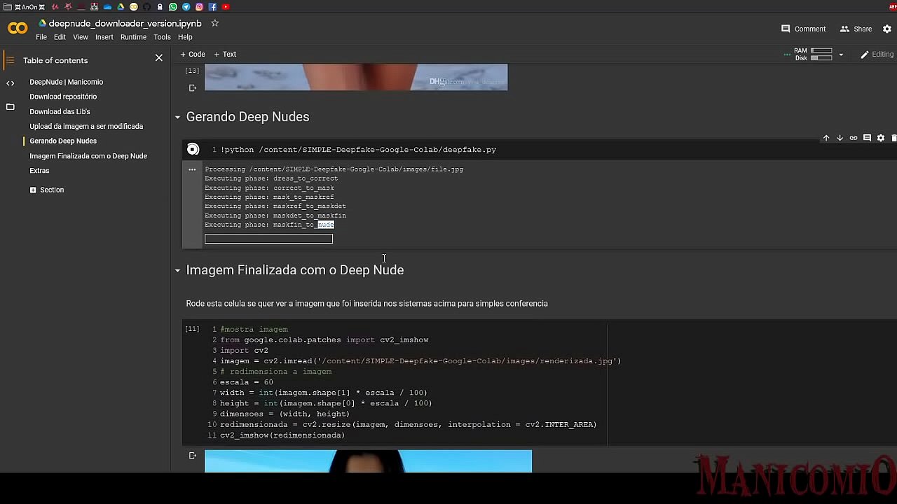897x504 pixels.
Task: Click the Colab logo icon
Action: point(18,29)
